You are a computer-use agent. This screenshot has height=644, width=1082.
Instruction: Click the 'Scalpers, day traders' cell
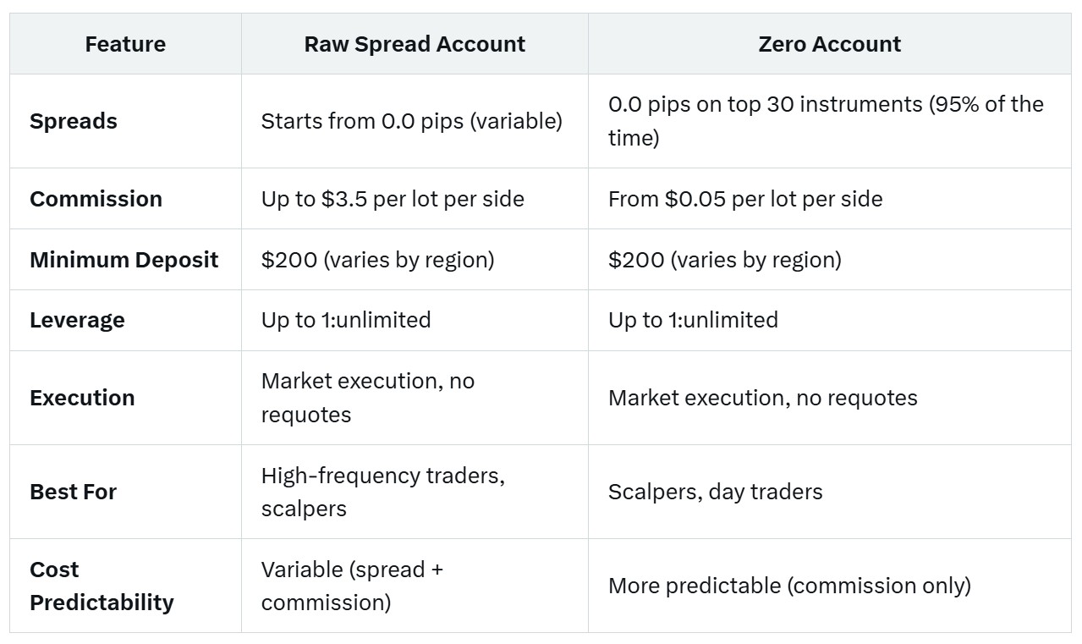click(830, 492)
